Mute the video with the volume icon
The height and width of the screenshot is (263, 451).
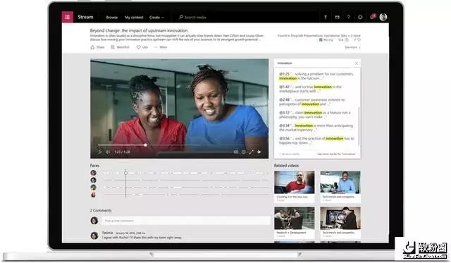point(108,152)
